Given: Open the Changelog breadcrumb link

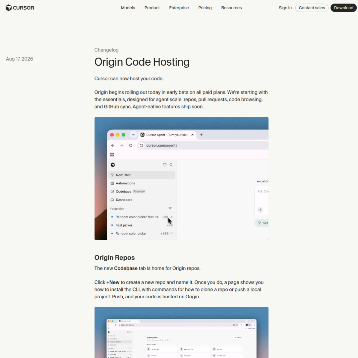Looking at the screenshot, I should click(x=106, y=50).
